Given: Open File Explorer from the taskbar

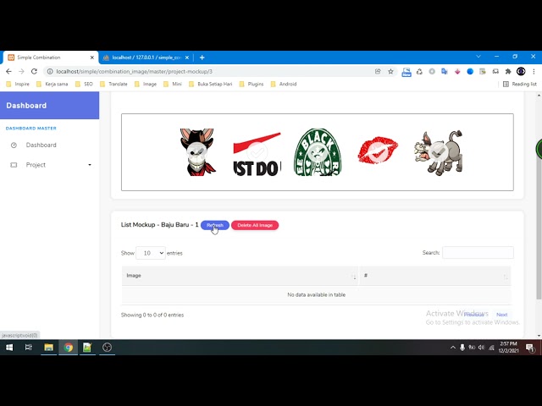Looking at the screenshot, I should pyautogui.click(x=48, y=348).
